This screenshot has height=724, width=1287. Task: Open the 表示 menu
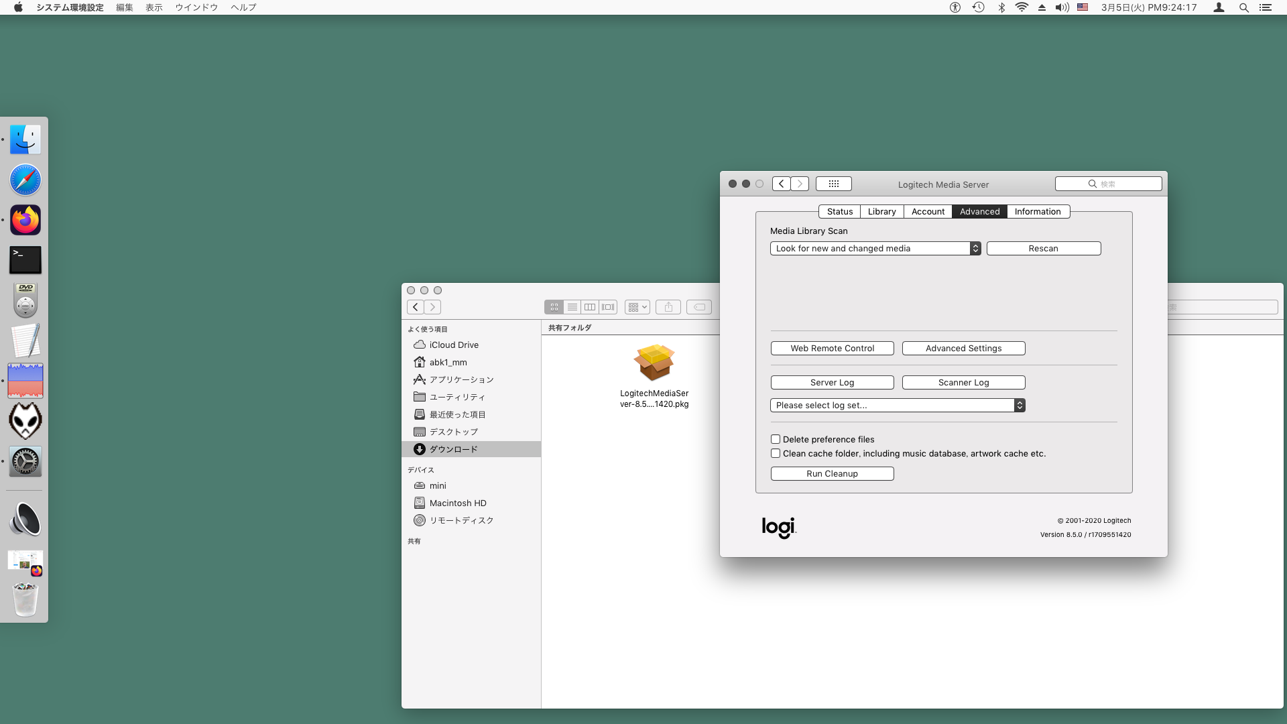154,7
